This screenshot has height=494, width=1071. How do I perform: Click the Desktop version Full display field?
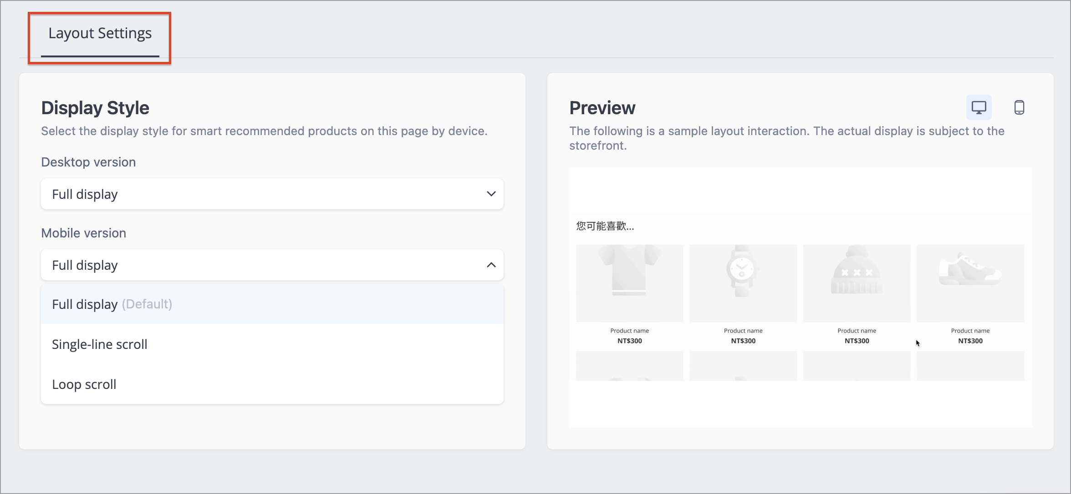pos(272,194)
